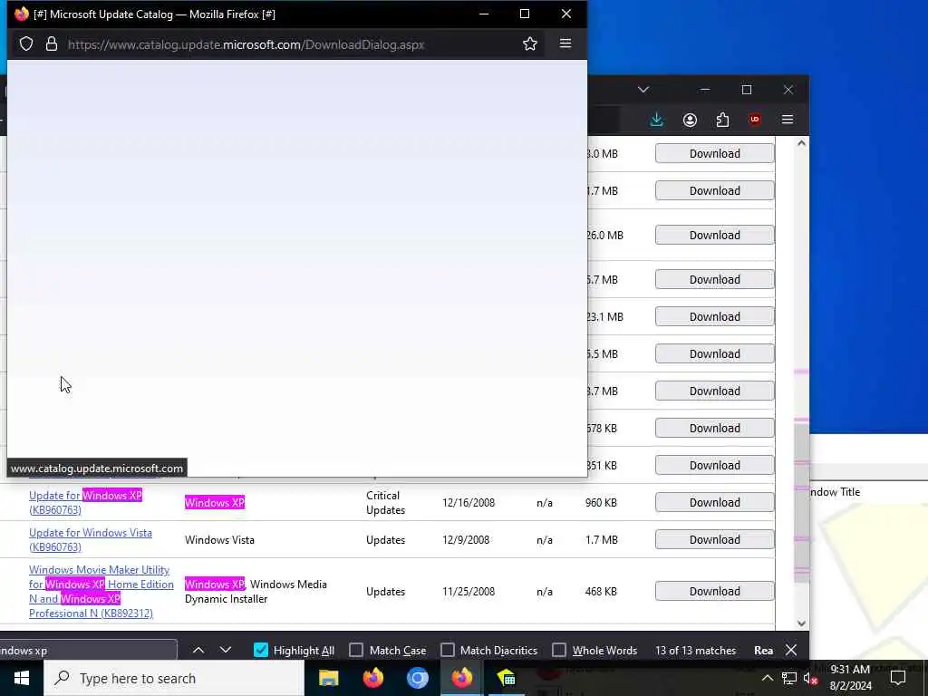Expand the list all tabs chevron
The width and height of the screenshot is (928, 696).
[643, 90]
